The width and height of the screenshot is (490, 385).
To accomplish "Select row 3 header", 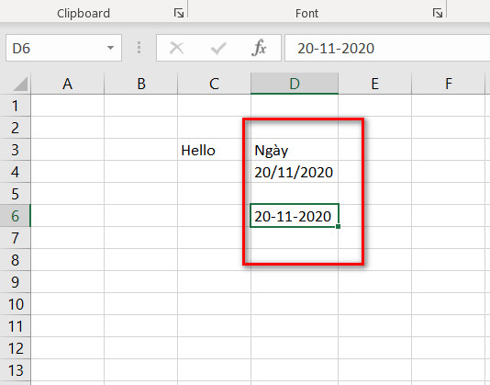I will point(15,150).
